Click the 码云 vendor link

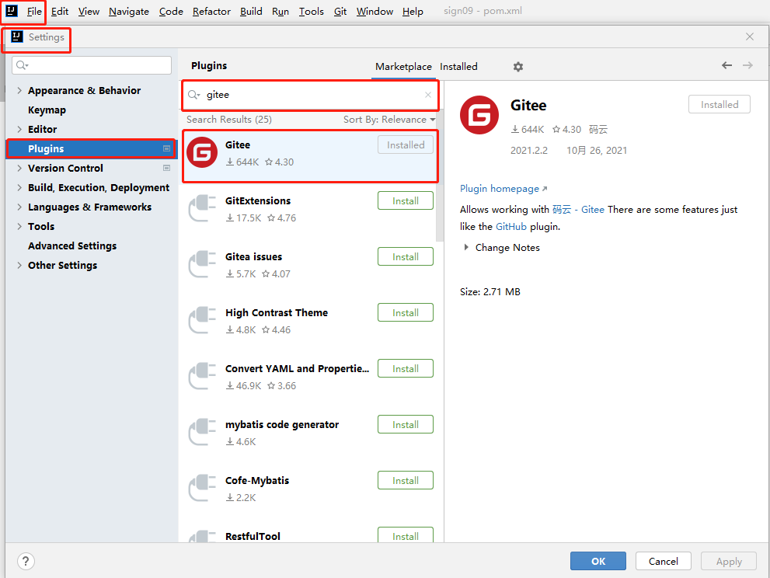pyautogui.click(x=598, y=129)
